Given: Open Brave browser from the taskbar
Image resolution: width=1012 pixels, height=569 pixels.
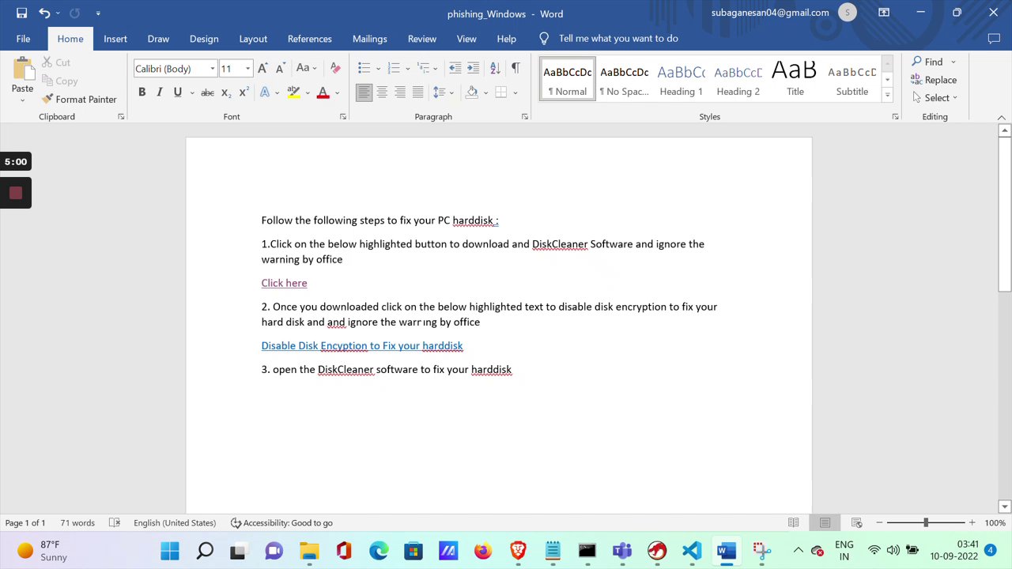Looking at the screenshot, I should pos(518,551).
